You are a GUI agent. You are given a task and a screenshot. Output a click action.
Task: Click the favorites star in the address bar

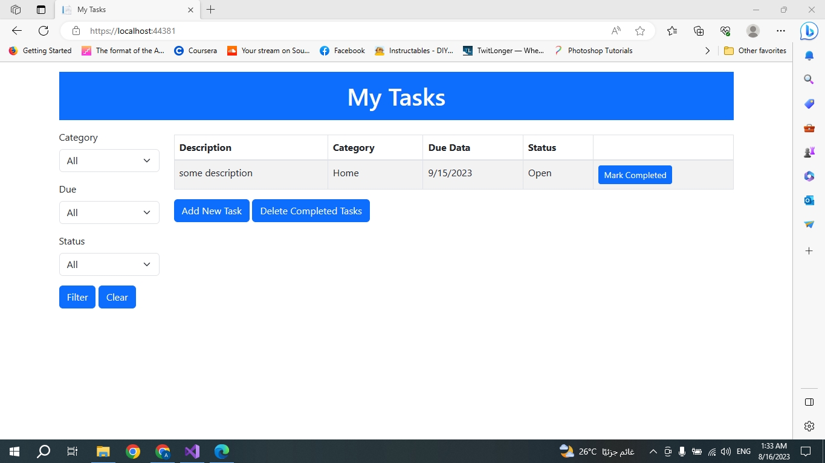click(x=640, y=31)
